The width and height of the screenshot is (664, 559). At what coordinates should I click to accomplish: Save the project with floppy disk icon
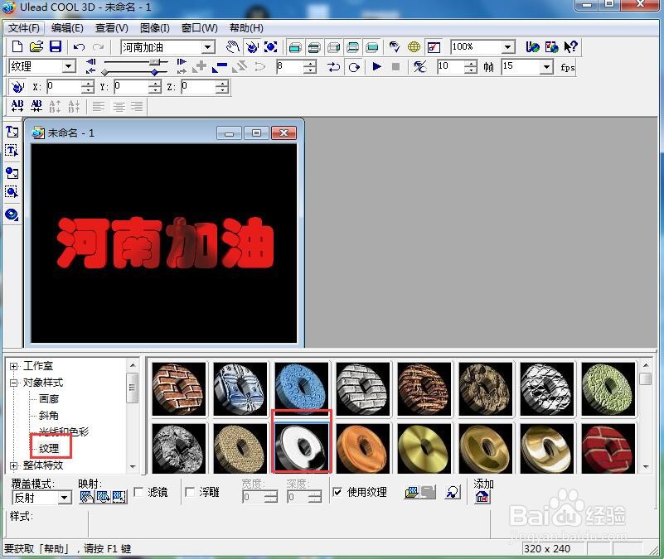(x=56, y=46)
